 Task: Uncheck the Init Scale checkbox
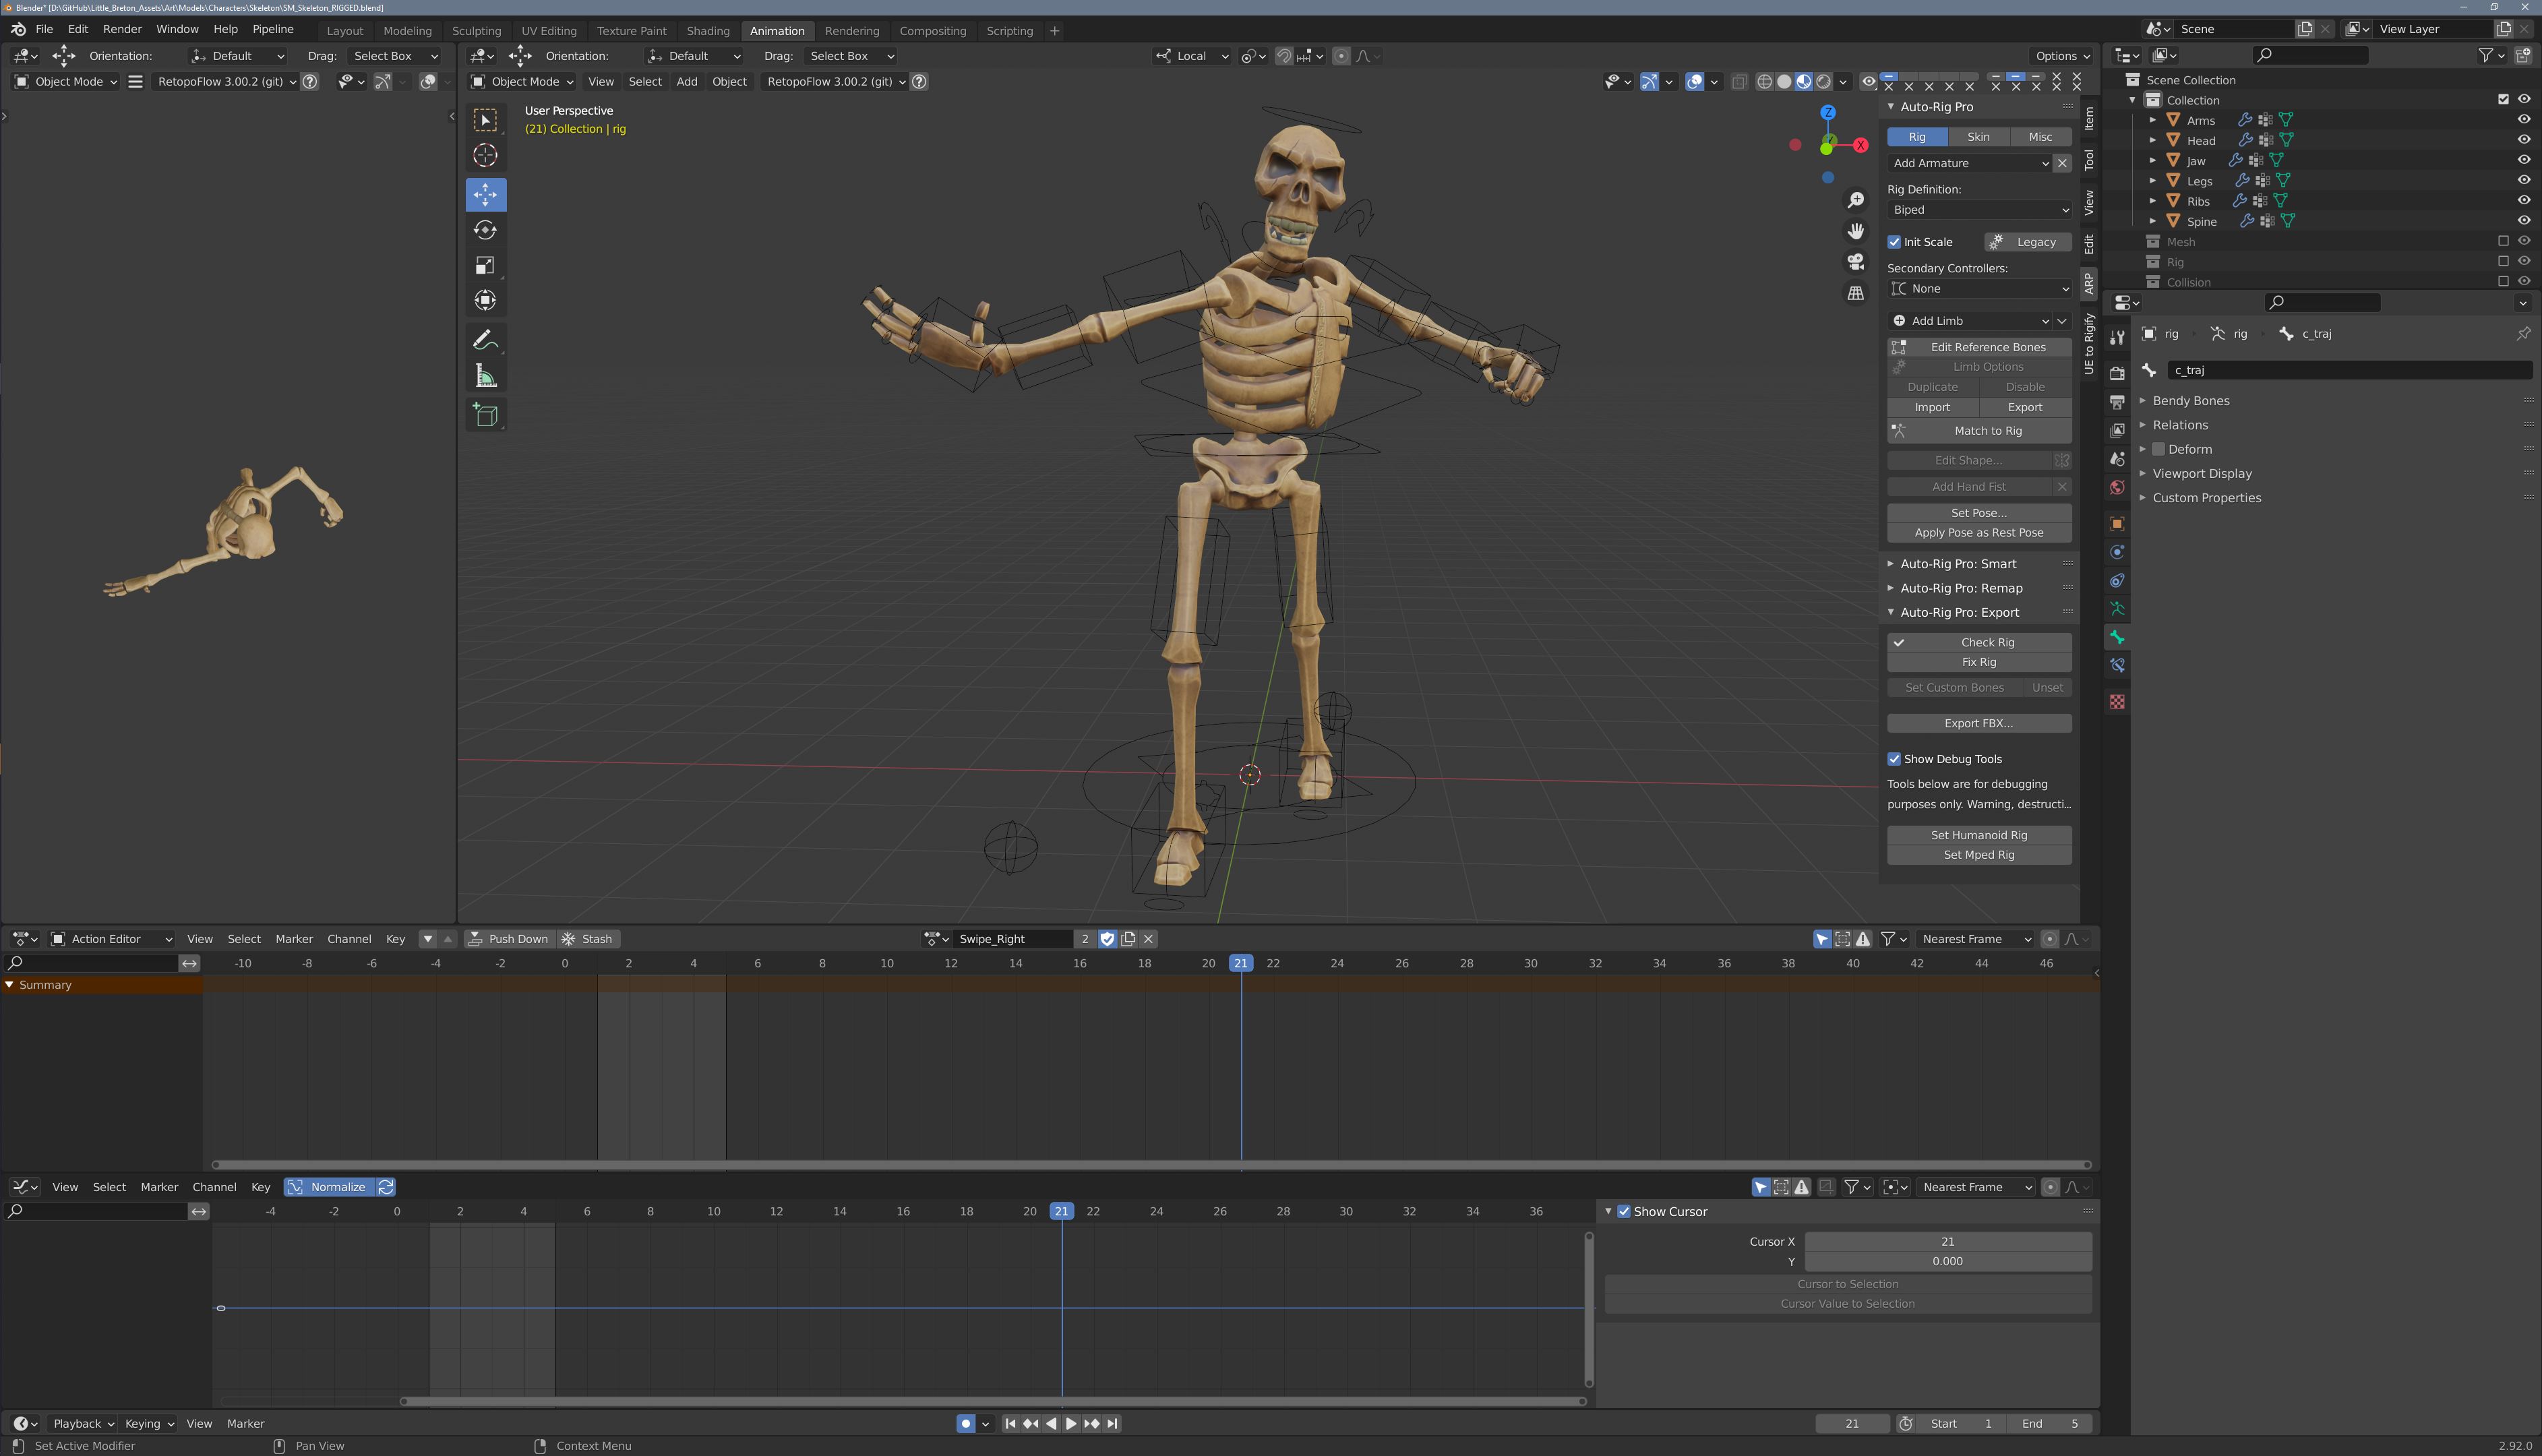pyautogui.click(x=1894, y=242)
